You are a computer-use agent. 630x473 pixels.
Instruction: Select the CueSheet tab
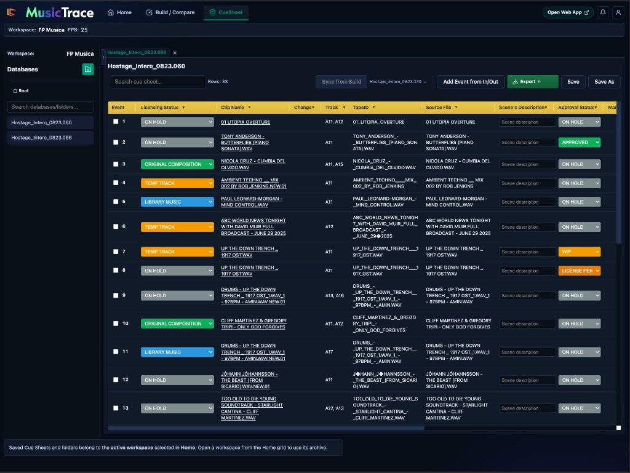point(226,12)
